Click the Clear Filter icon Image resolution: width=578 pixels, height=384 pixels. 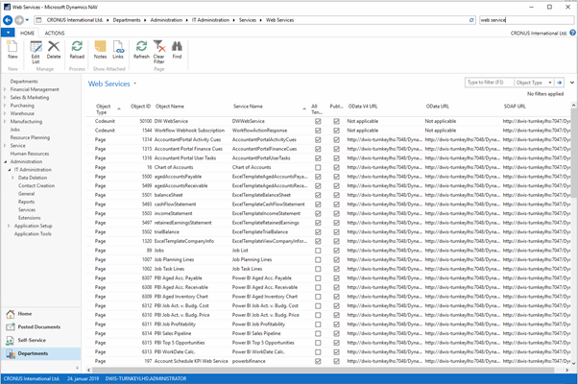159,48
